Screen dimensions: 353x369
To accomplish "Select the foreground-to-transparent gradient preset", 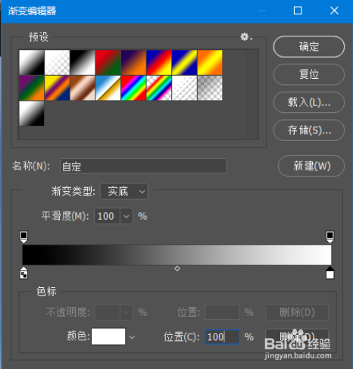I will pyautogui.click(x=57, y=62).
